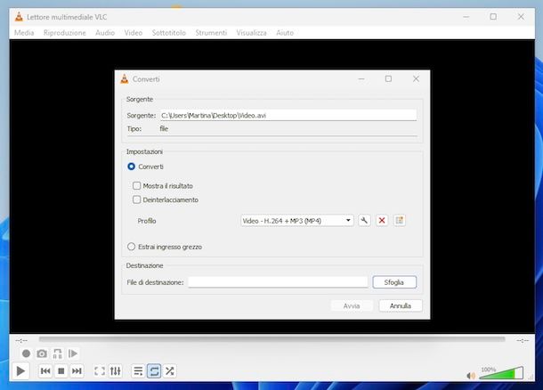Toggle the playlist view icon

[138, 371]
